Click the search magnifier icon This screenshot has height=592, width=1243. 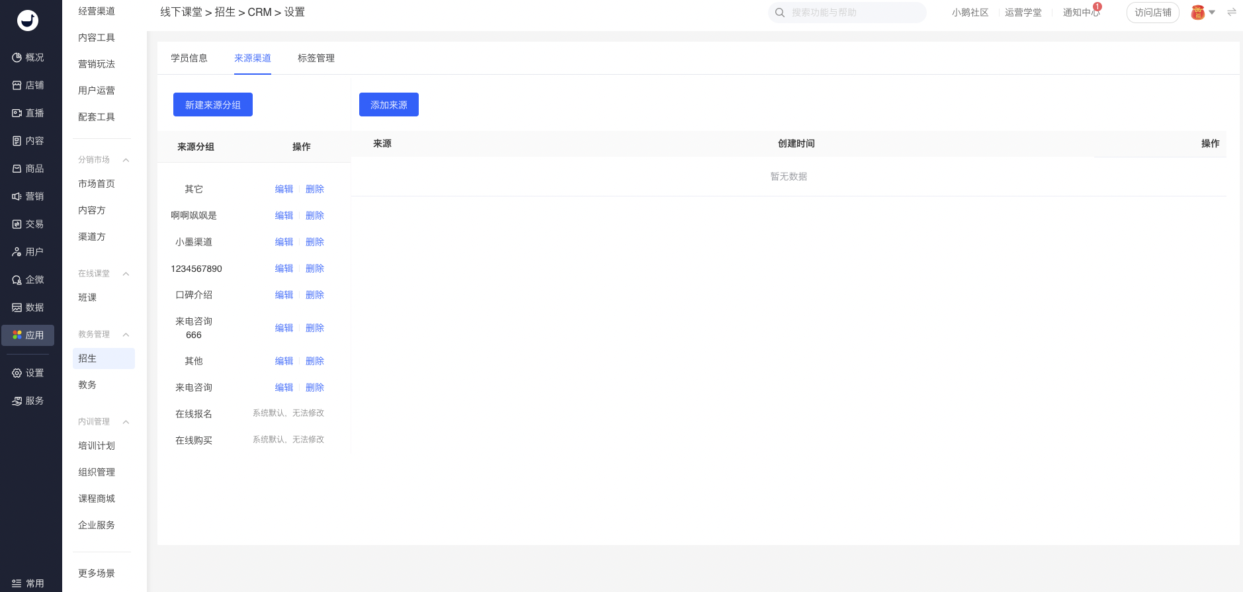point(780,13)
